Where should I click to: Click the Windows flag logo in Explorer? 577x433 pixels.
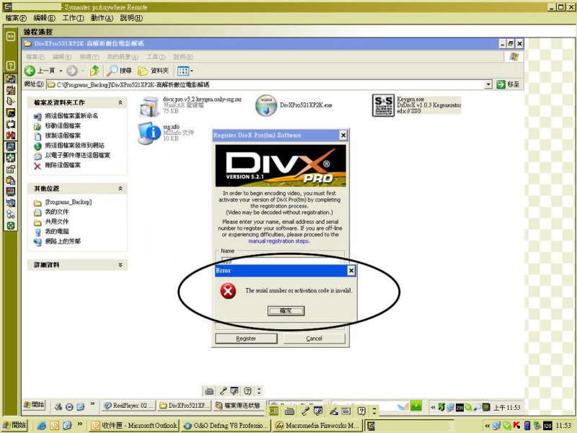pyautogui.click(x=514, y=57)
